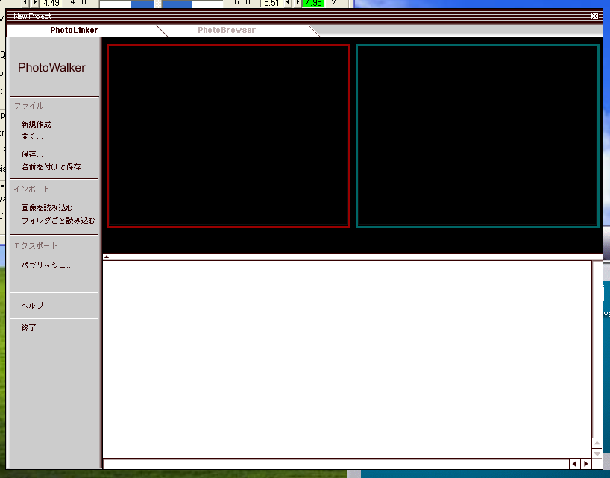Choose 保存... in the file section
The height and width of the screenshot is (478, 610).
click(x=32, y=154)
